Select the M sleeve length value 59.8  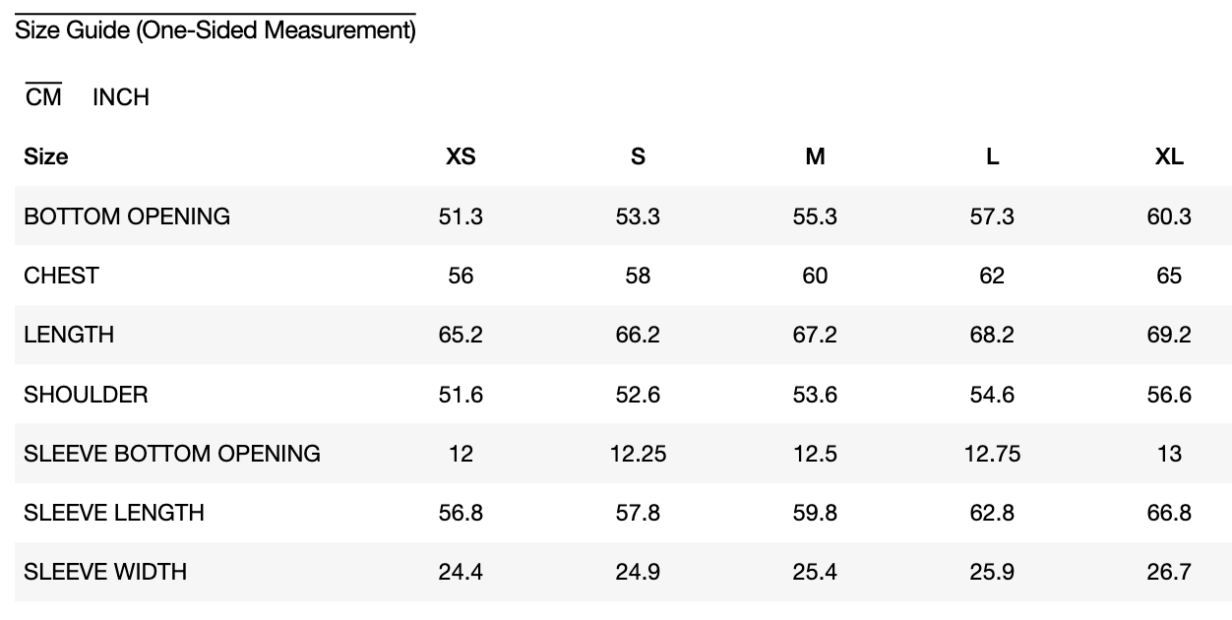coord(815,513)
